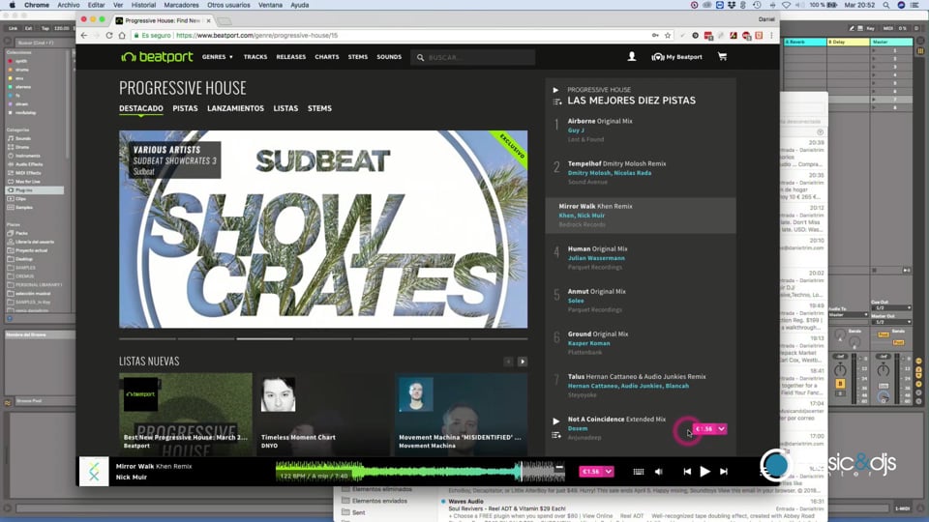Buy Mirror Walk from player bar
929x522 pixels.
591,472
